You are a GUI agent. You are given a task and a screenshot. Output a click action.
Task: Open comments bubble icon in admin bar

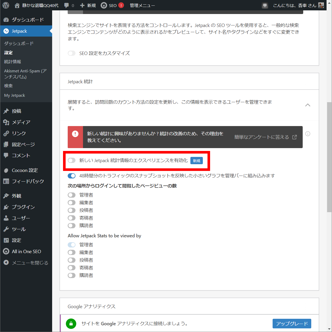tap(67, 5)
